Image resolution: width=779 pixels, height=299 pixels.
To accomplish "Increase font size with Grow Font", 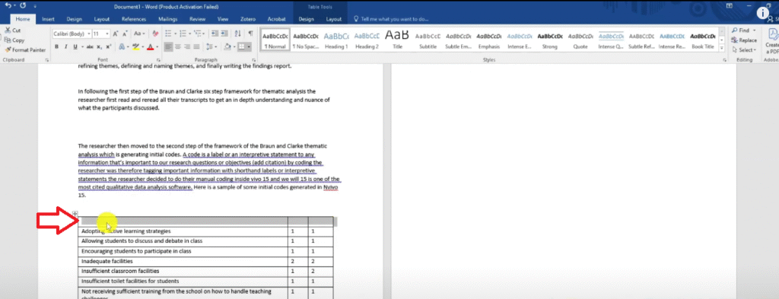I will click(x=116, y=33).
